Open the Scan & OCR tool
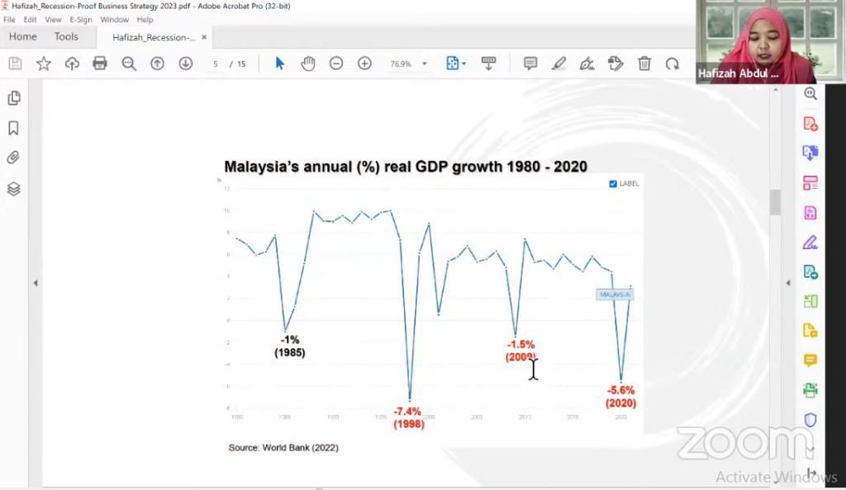 810,390
